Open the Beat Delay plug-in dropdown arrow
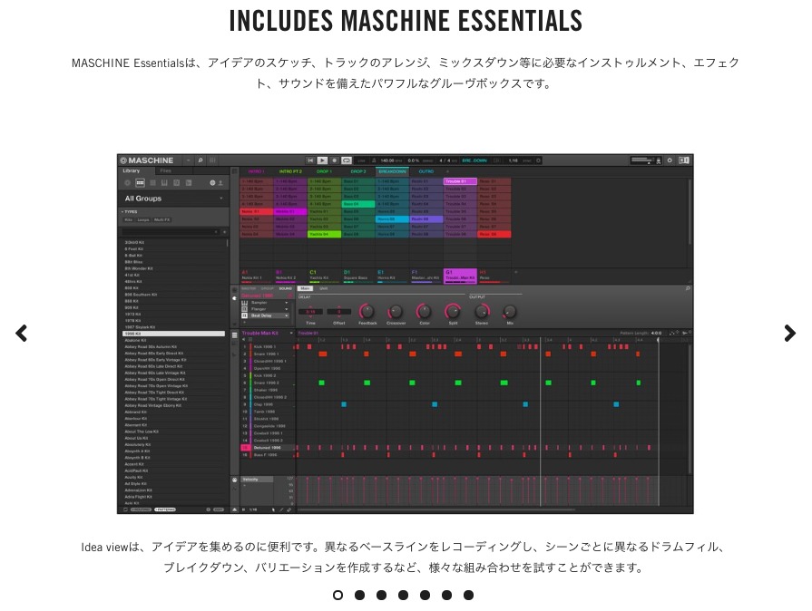 [287, 315]
